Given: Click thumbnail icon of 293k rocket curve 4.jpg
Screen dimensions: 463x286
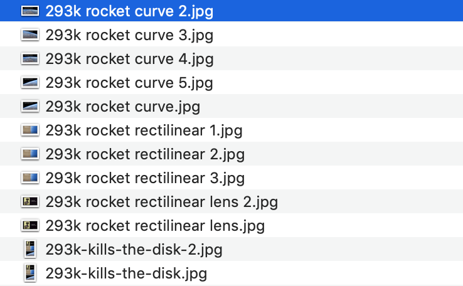Looking at the screenshot, I should [x=30, y=59].
